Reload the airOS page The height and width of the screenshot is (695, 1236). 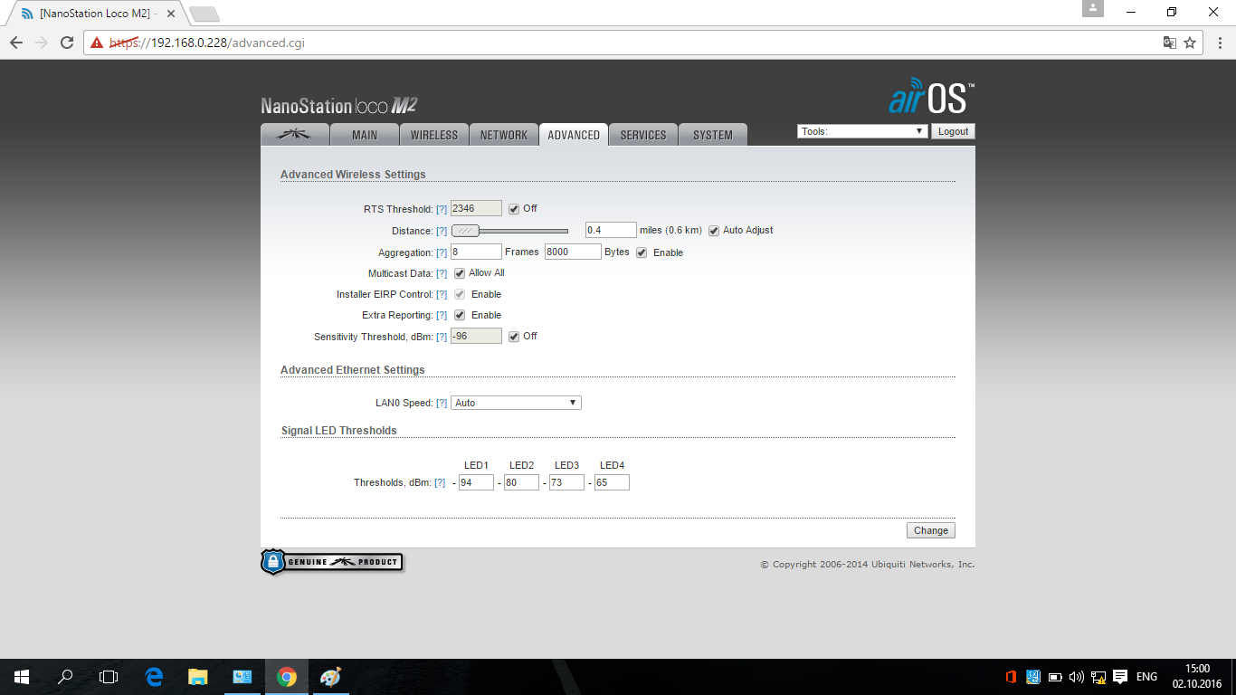pos(67,43)
